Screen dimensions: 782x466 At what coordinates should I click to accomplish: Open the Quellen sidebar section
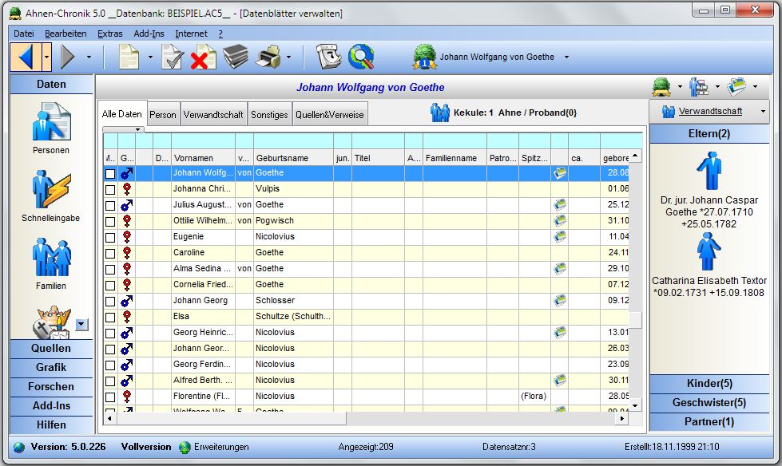tap(51, 349)
